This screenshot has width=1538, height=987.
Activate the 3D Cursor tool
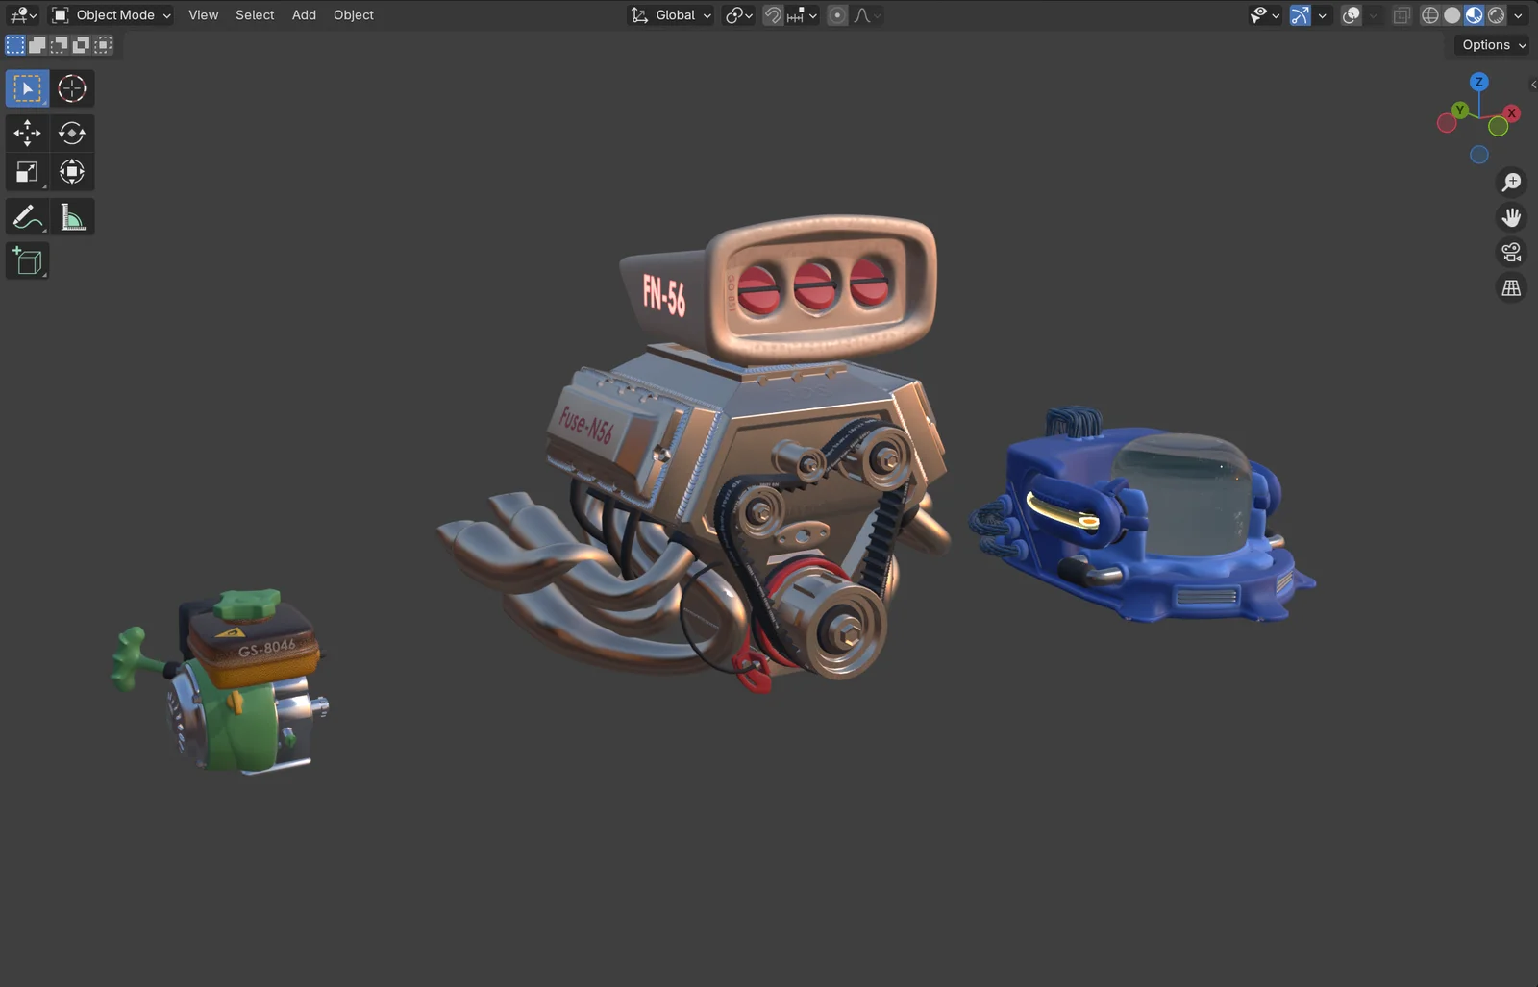click(72, 88)
